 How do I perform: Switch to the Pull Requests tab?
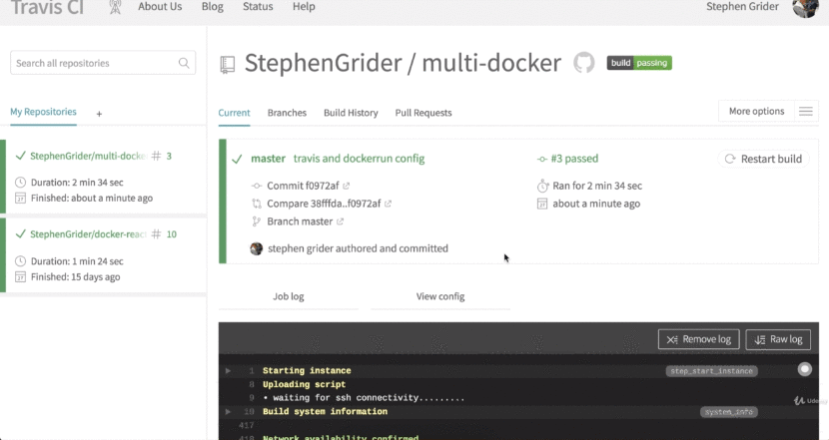point(423,113)
